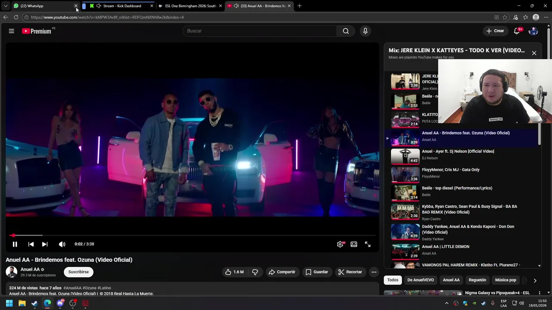
Task: Dislike the Anuel AA video
Action: pos(255,272)
